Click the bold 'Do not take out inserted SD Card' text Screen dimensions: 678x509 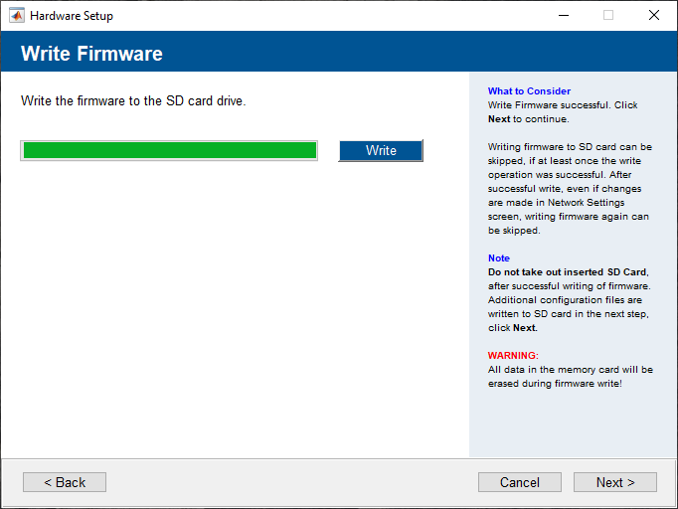(x=567, y=272)
